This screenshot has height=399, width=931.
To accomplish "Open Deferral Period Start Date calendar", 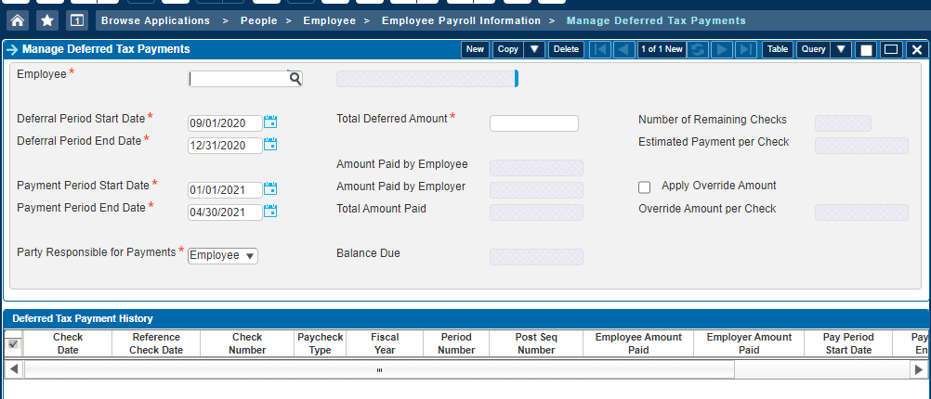I will (x=270, y=122).
